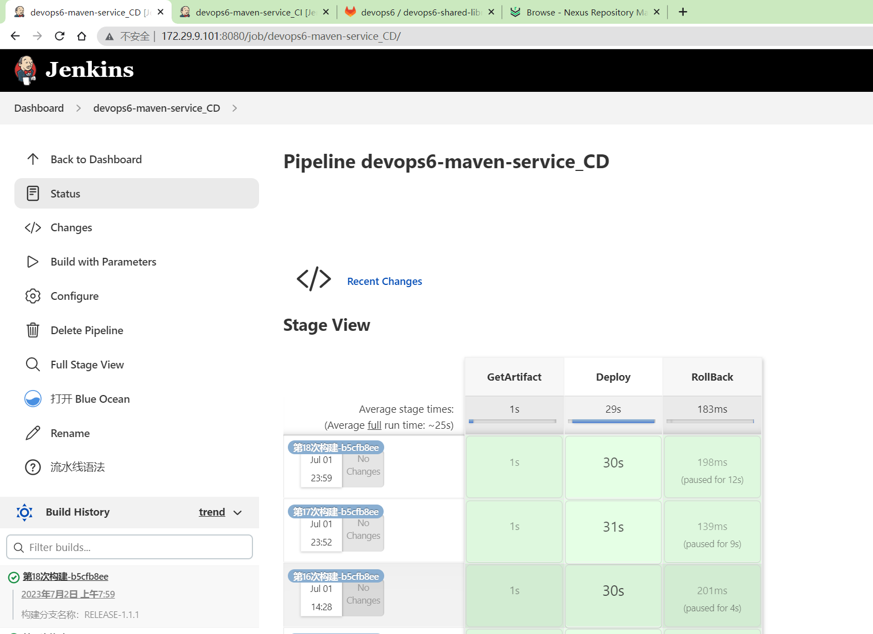Open Full Stage View
Viewport: 873px width, 634px height.
(137, 365)
